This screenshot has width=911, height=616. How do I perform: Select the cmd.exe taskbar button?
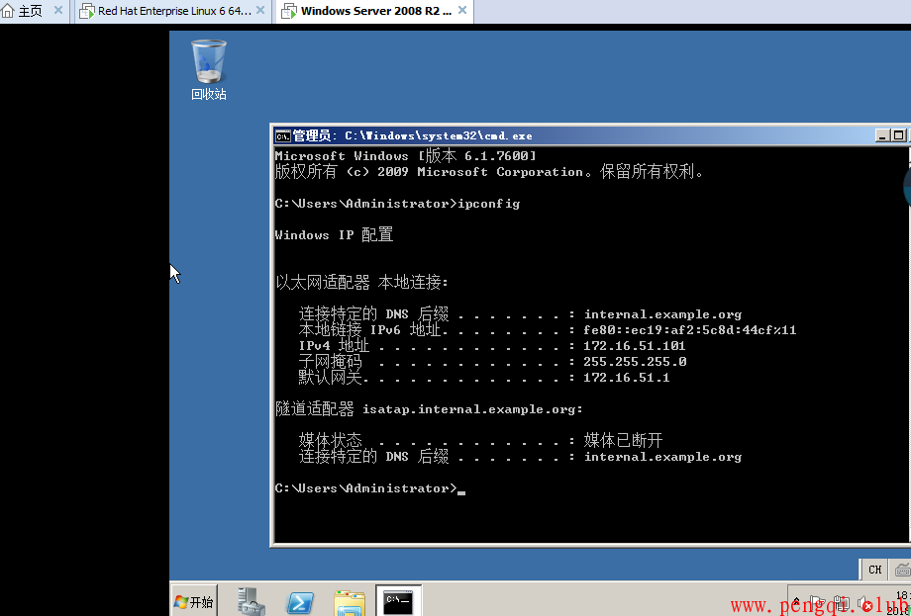click(x=399, y=601)
